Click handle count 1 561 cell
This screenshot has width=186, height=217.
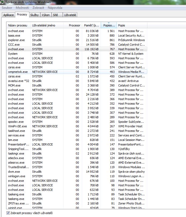(x=111, y=31)
